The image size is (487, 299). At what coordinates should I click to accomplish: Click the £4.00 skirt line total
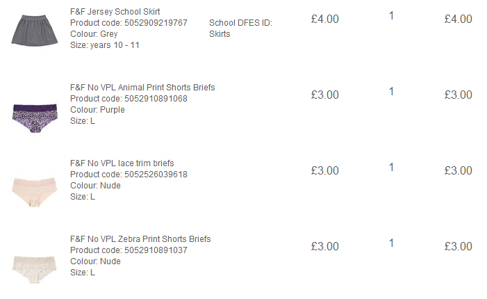pyautogui.click(x=458, y=19)
